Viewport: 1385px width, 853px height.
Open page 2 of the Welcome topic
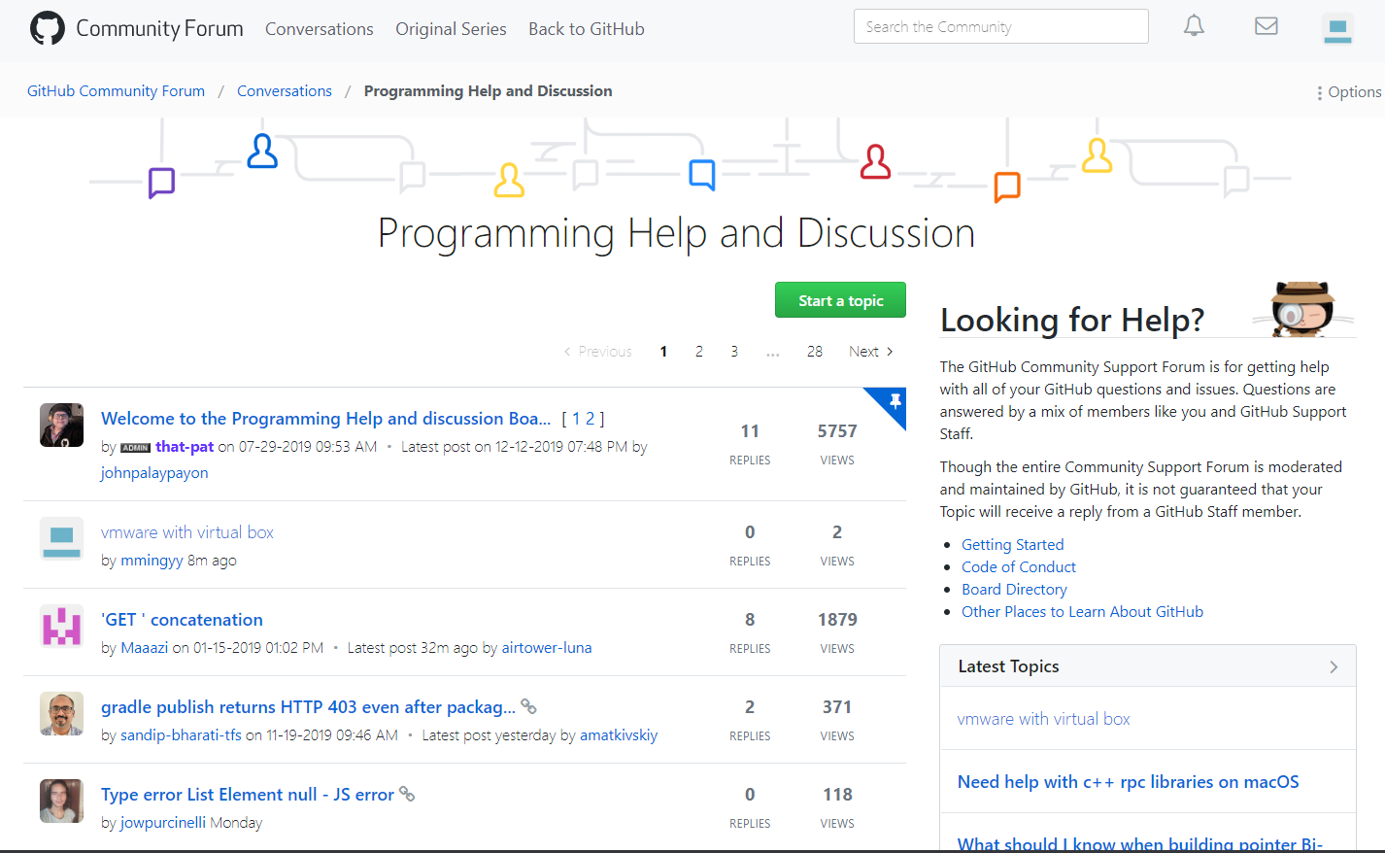coord(590,419)
